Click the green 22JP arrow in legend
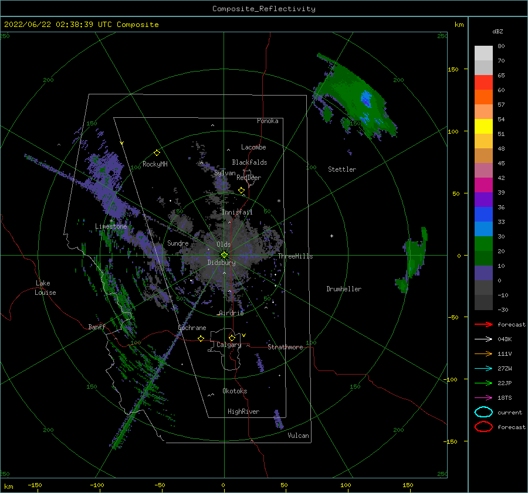Screen dimensions: 528x493 [483, 383]
